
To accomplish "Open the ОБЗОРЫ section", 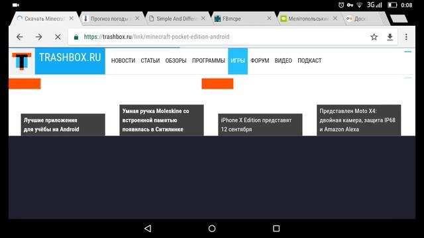I will point(176,61).
